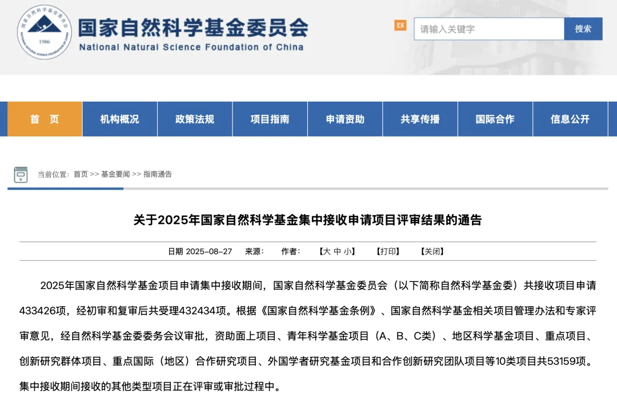The width and height of the screenshot is (617, 402).
Task: Click the 【关闭】 close page link
Action: [x=432, y=252]
